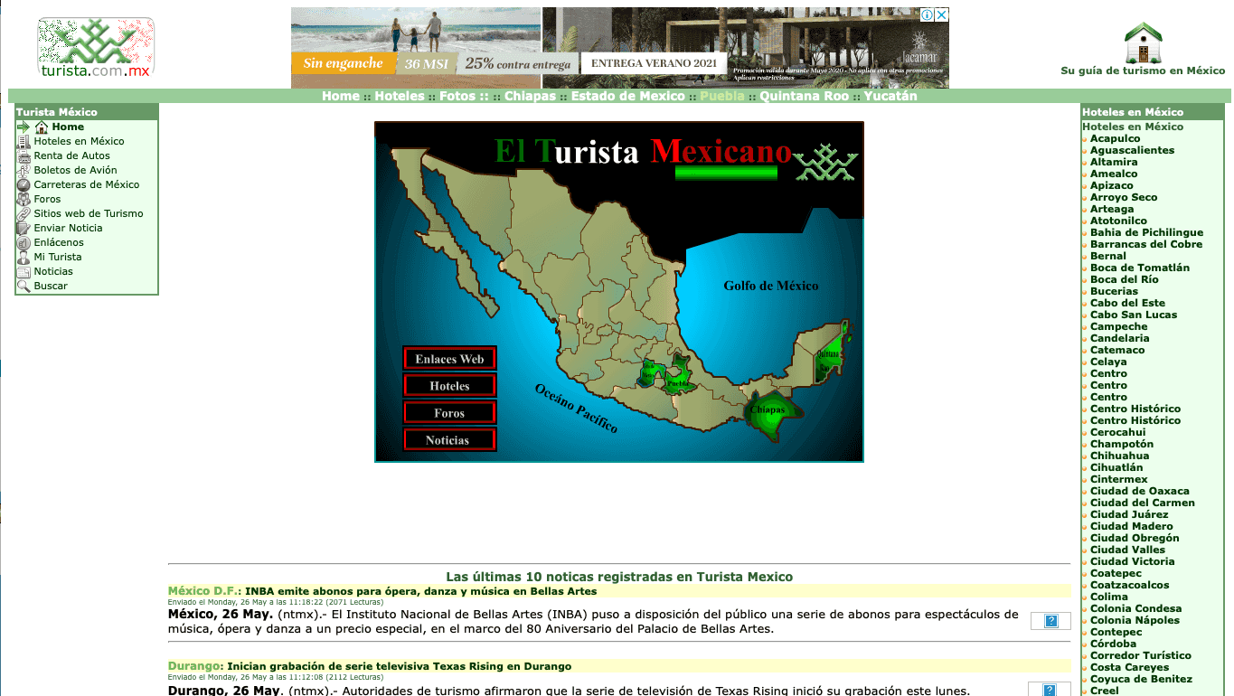Click the turista.com.mx logo

(95, 45)
